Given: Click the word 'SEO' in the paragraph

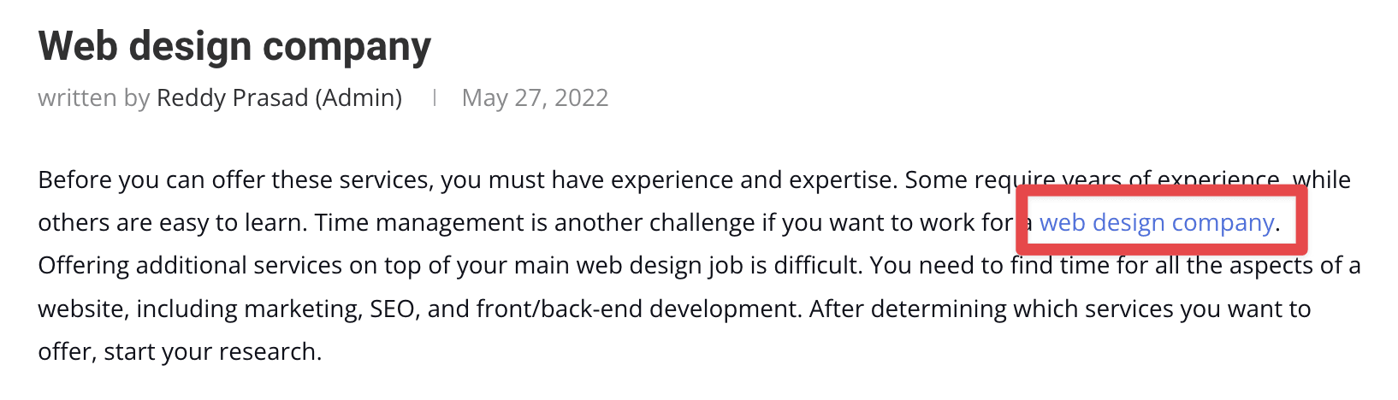Looking at the screenshot, I should coord(392,309).
